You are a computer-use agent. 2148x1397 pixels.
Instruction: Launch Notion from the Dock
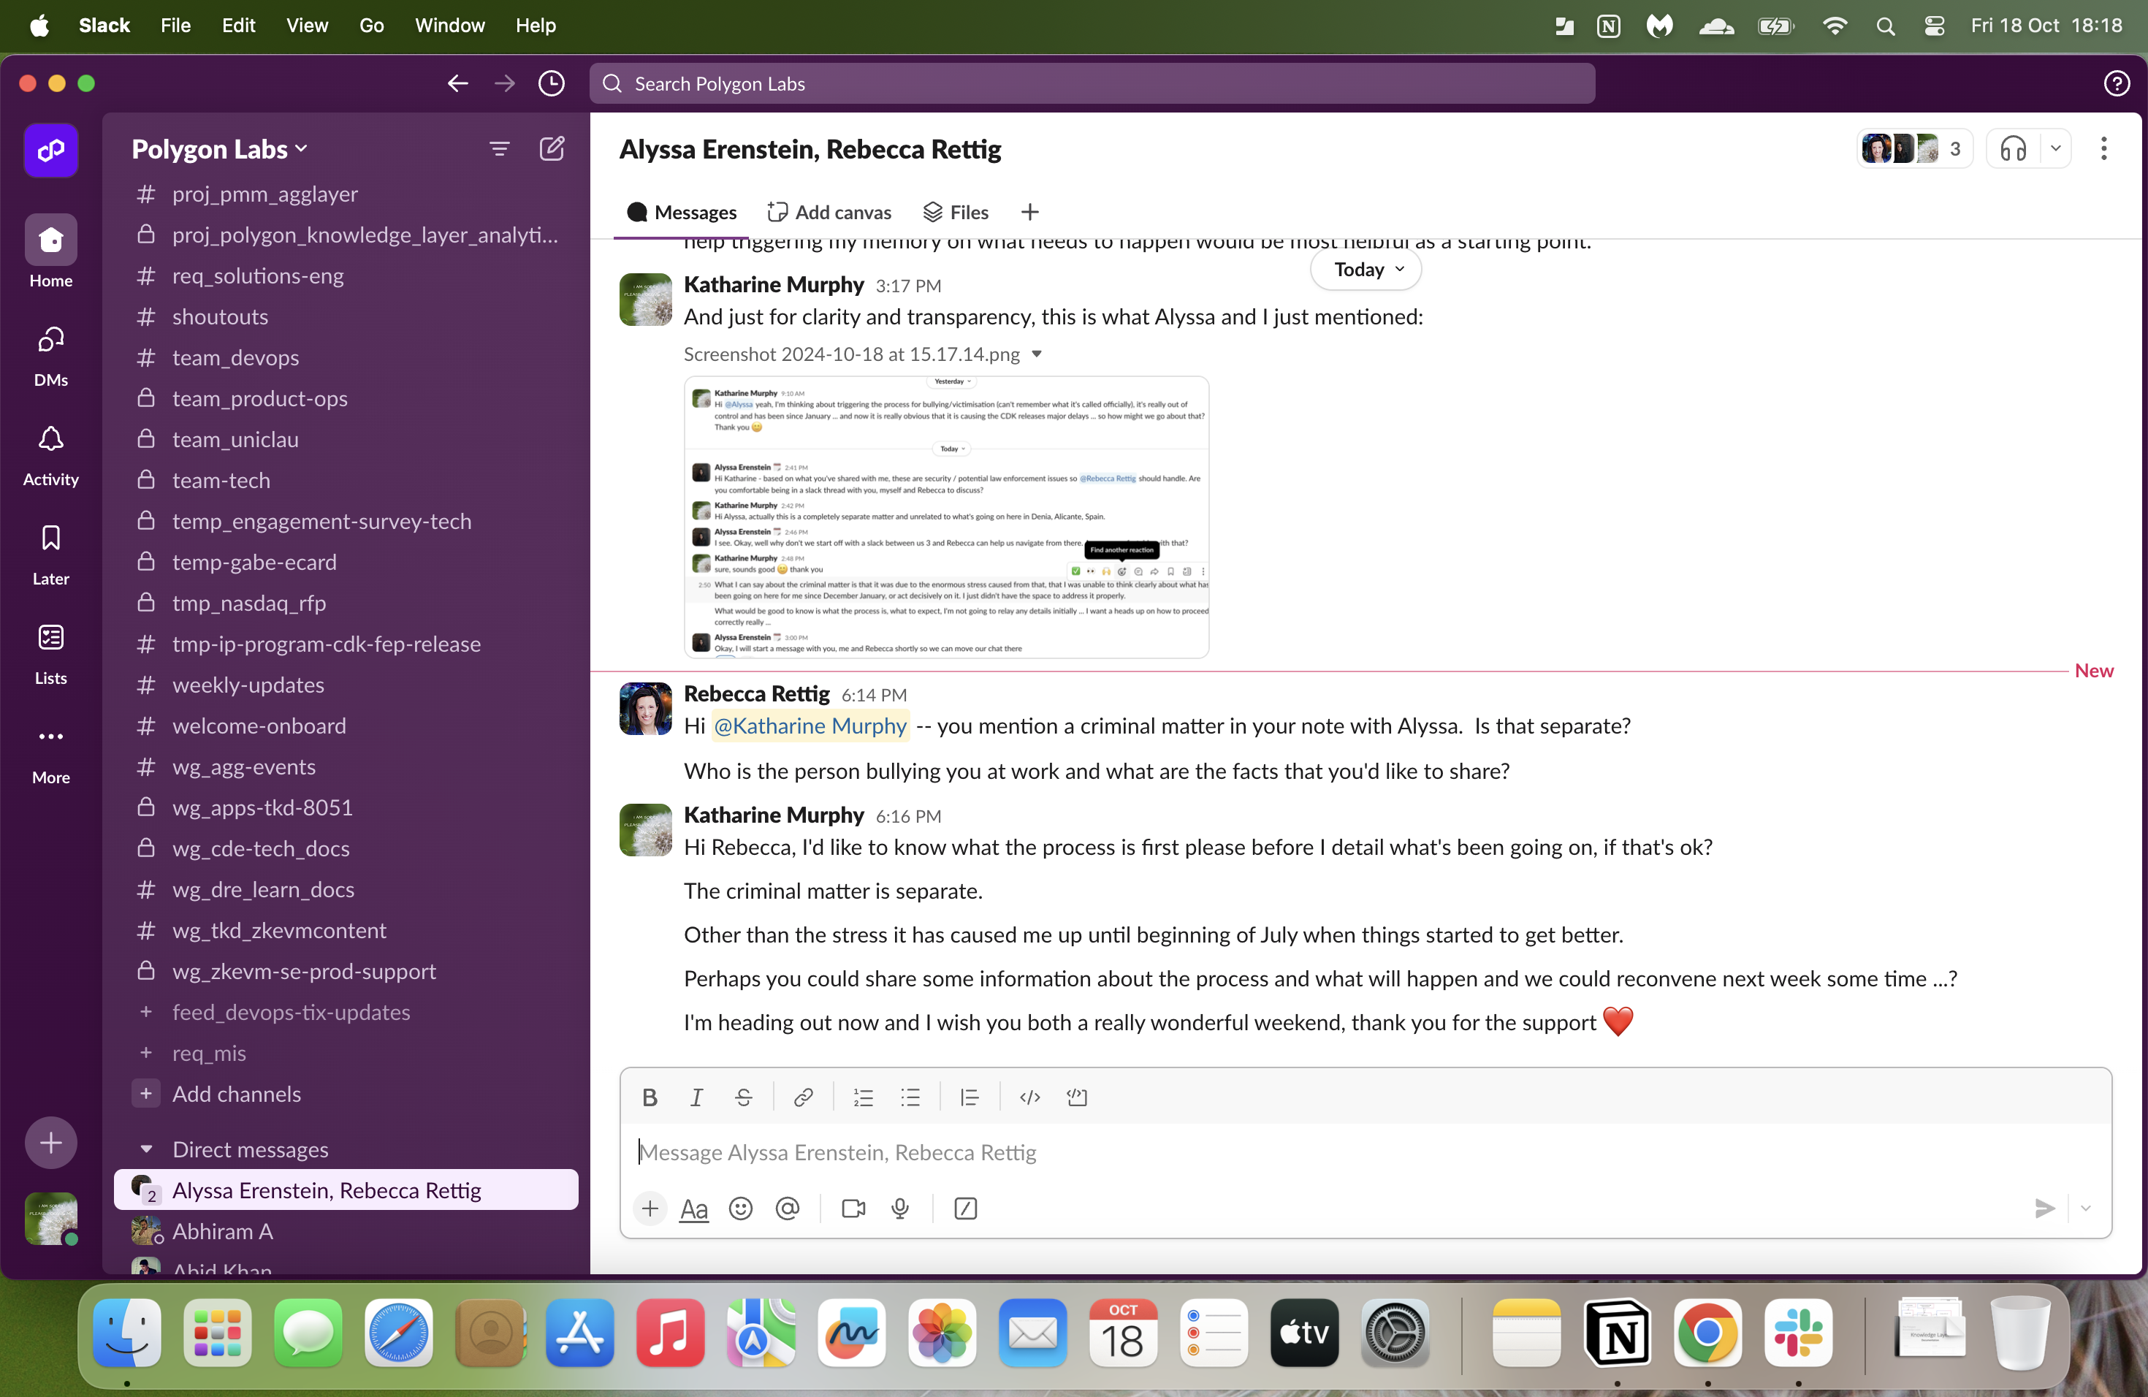1616,1333
